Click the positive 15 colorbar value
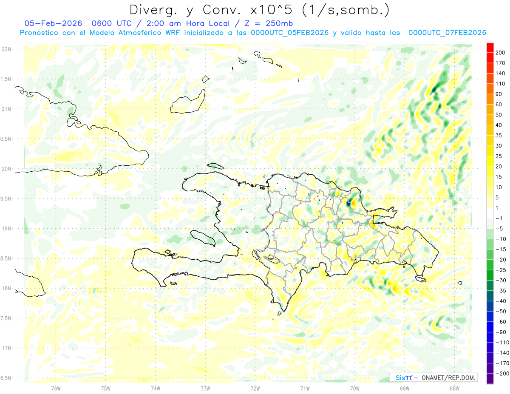This screenshot has width=510, height=394. coord(499,177)
